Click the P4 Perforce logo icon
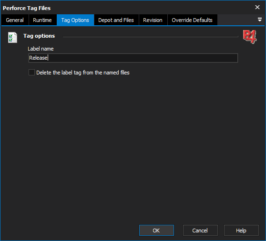 [x=250, y=37]
